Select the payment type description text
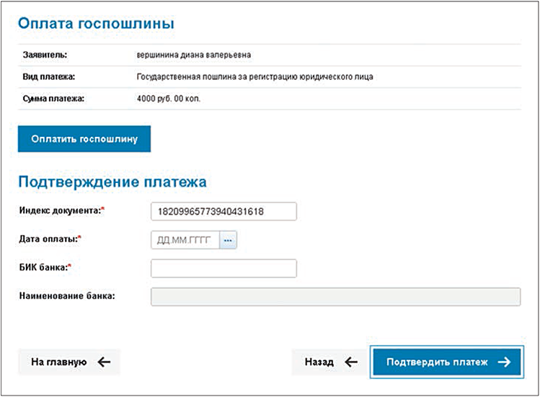This screenshot has height=397, width=540. click(254, 76)
